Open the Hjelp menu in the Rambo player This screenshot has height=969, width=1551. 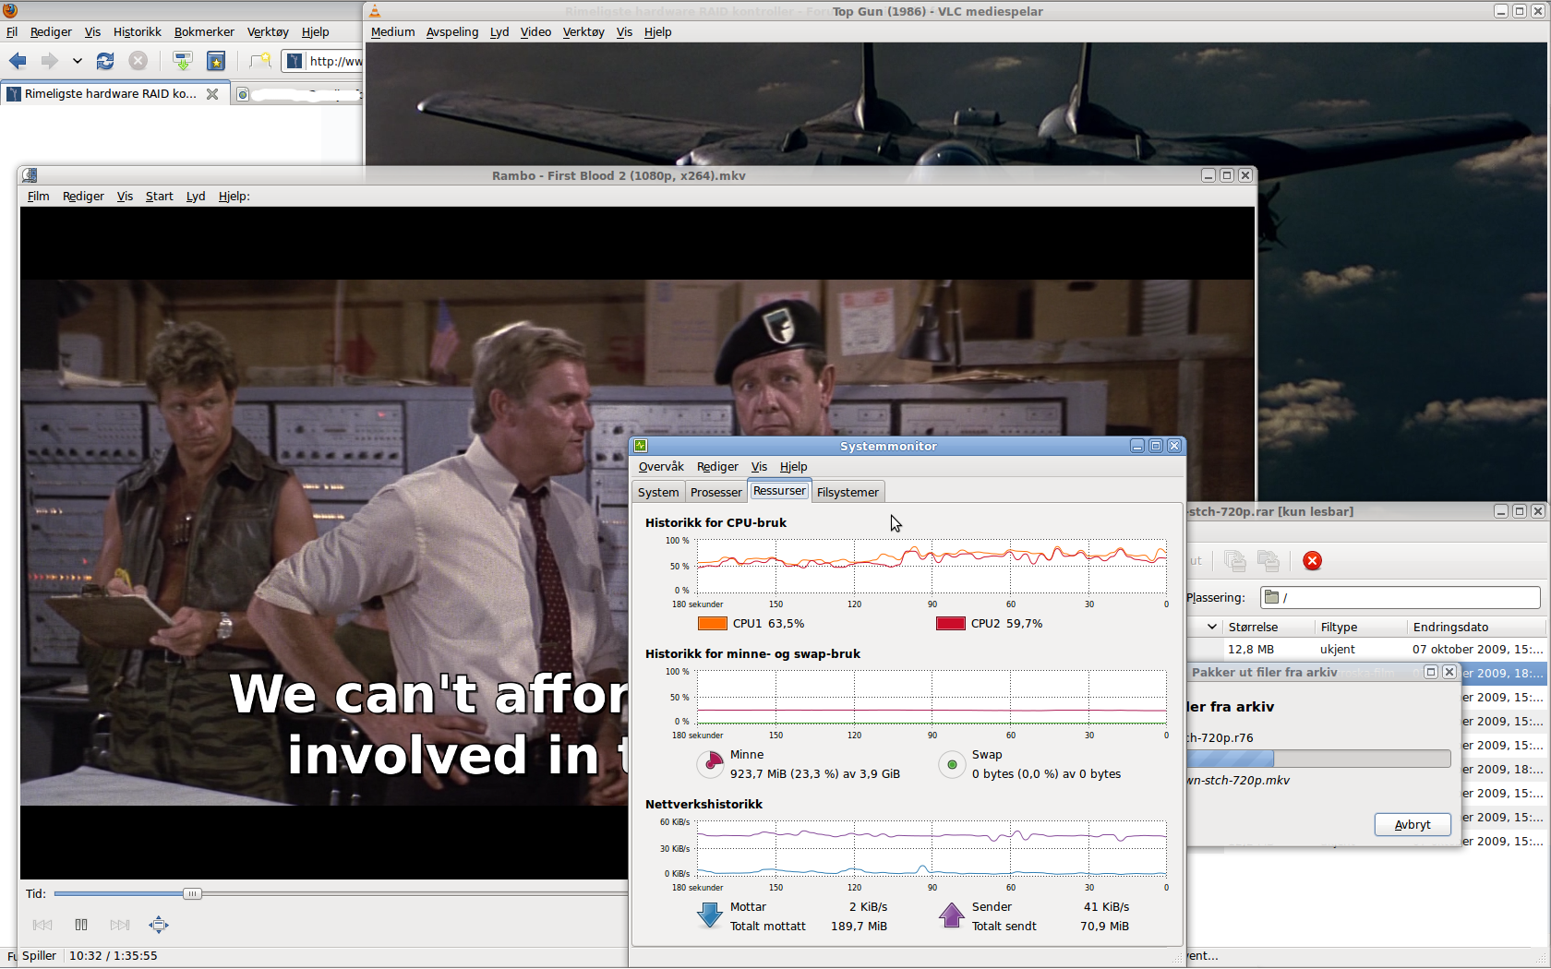[x=234, y=196]
